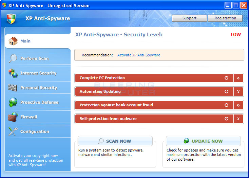Image resolution: width=249 pixels, height=178 pixels.
Task: Click the Activate your copy right now message
Action: [36, 160]
